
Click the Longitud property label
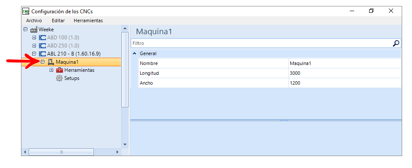click(149, 73)
